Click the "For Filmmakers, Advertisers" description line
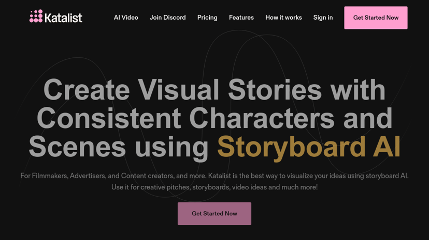 214,176
